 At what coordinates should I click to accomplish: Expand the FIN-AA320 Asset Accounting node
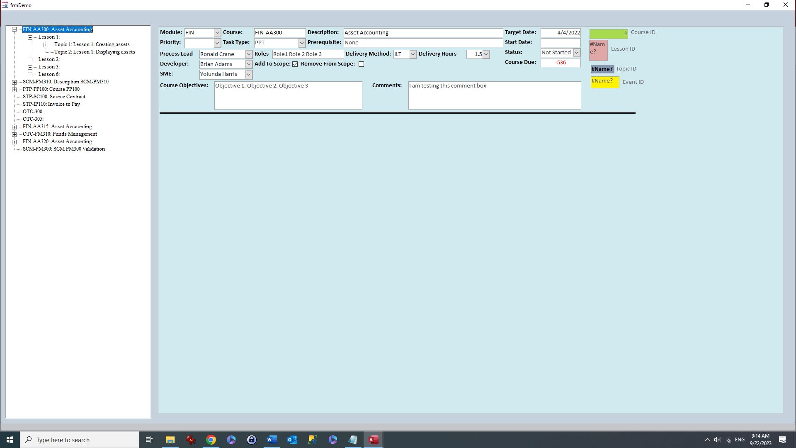pyautogui.click(x=14, y=141)
